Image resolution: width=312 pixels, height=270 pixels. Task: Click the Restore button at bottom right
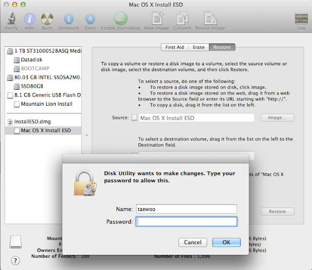tap(277, 212)
